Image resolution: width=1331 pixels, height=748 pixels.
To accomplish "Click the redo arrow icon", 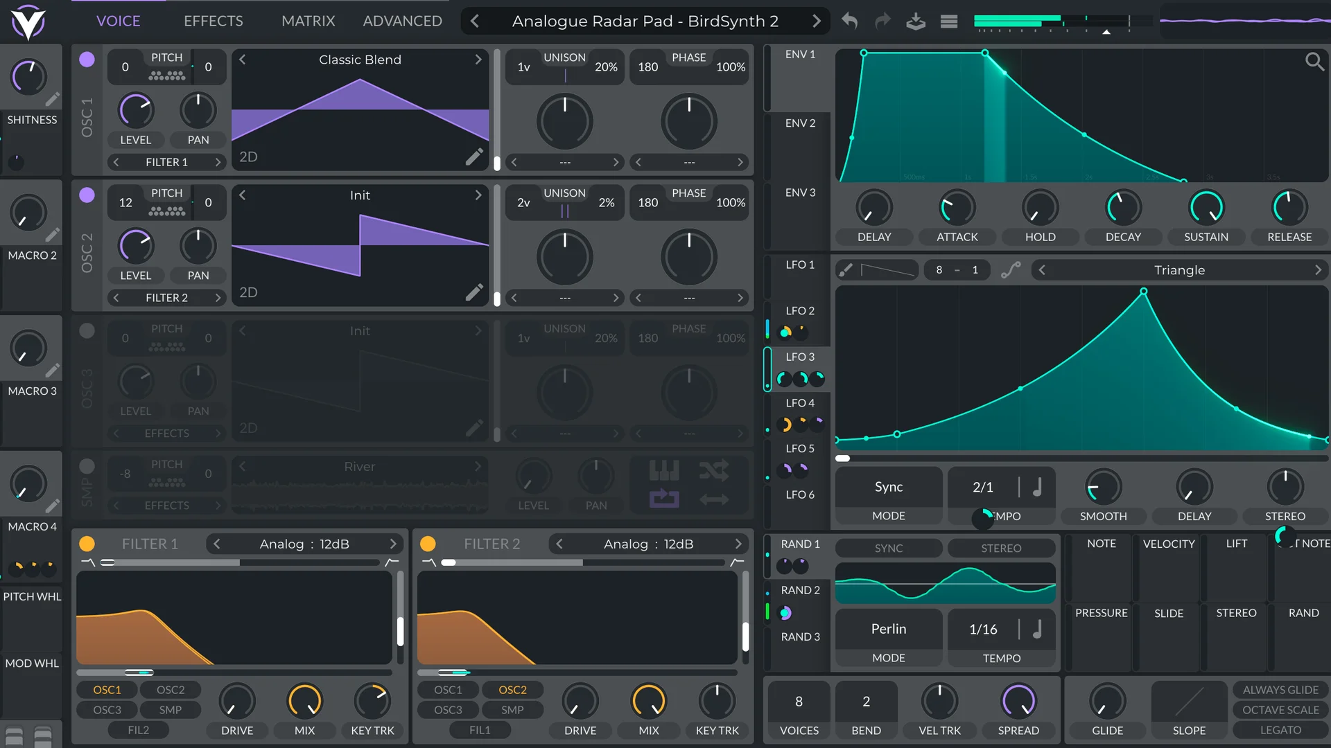I will (882, 21).
